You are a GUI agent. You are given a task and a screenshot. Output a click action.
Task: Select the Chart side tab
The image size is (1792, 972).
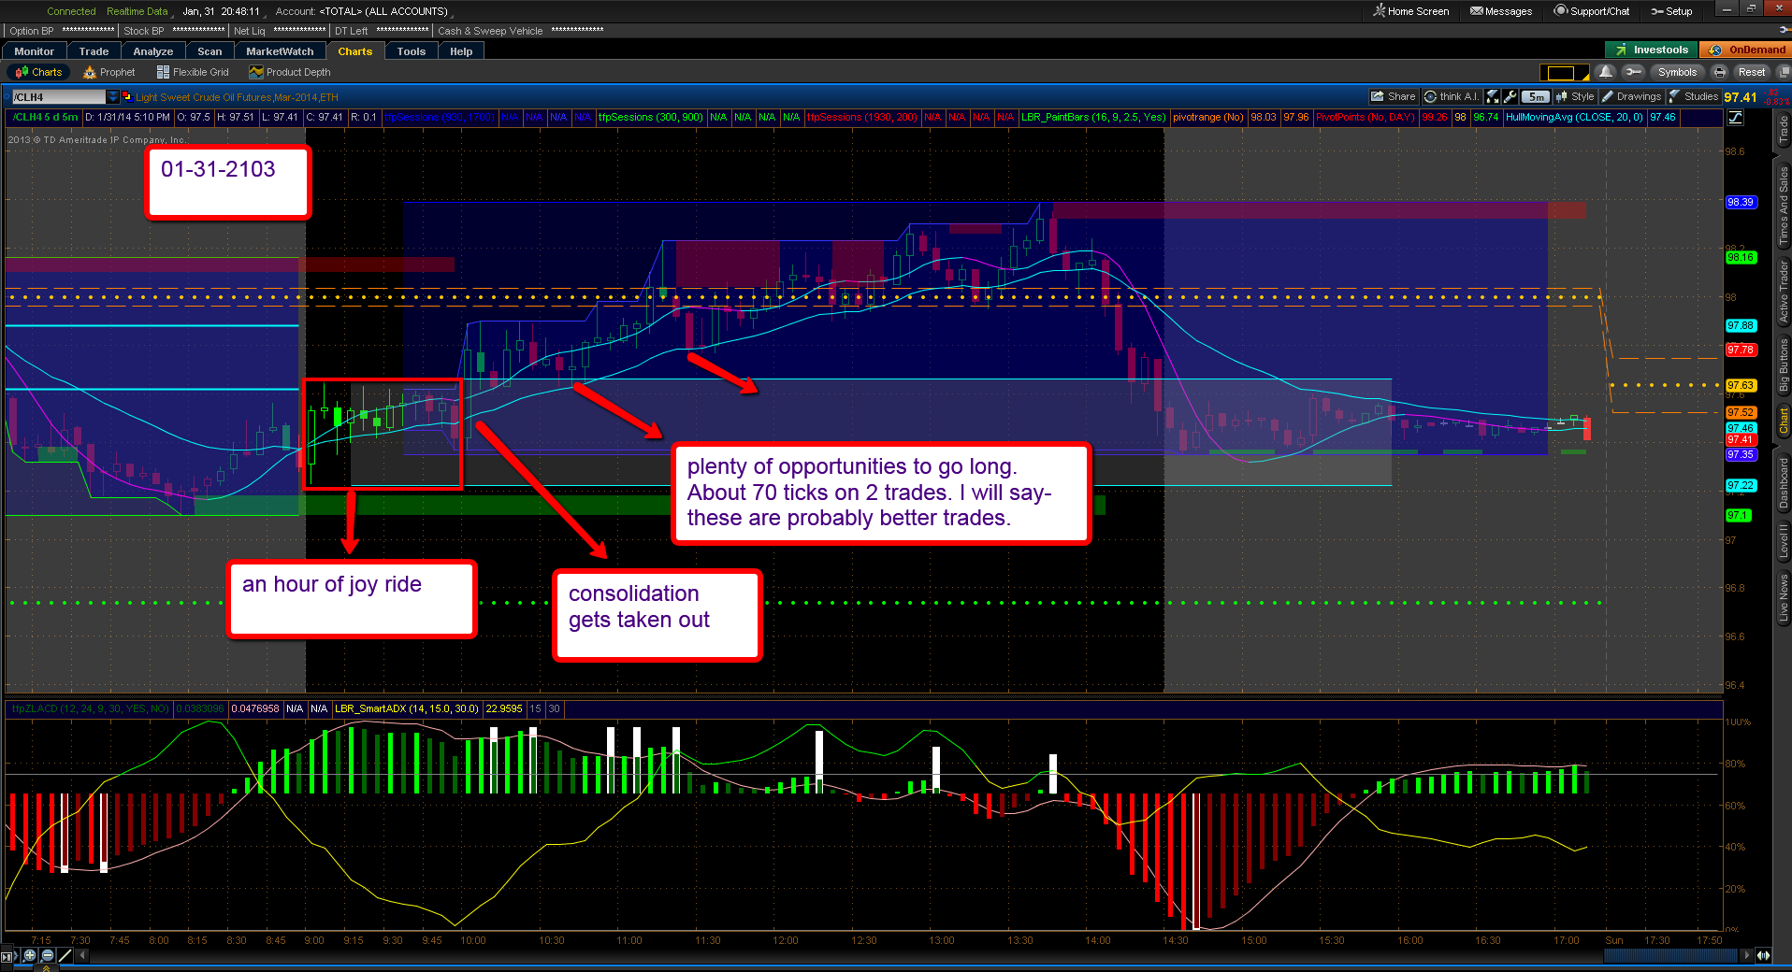(1783, 420)
